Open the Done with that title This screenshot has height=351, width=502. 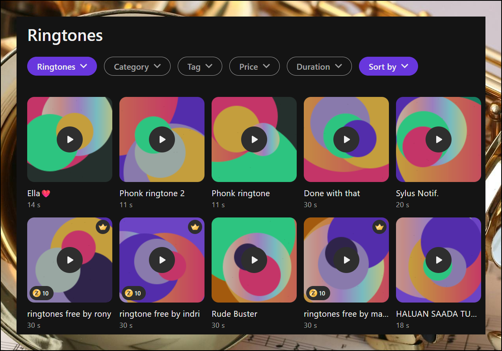point(332,193)
